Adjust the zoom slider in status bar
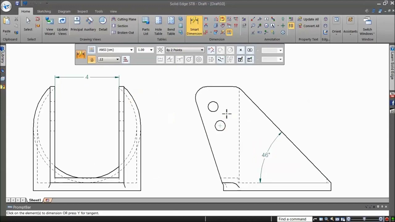The height and width of the screenshot is (222, 395). pyautogui.click(x=364, y=219)
